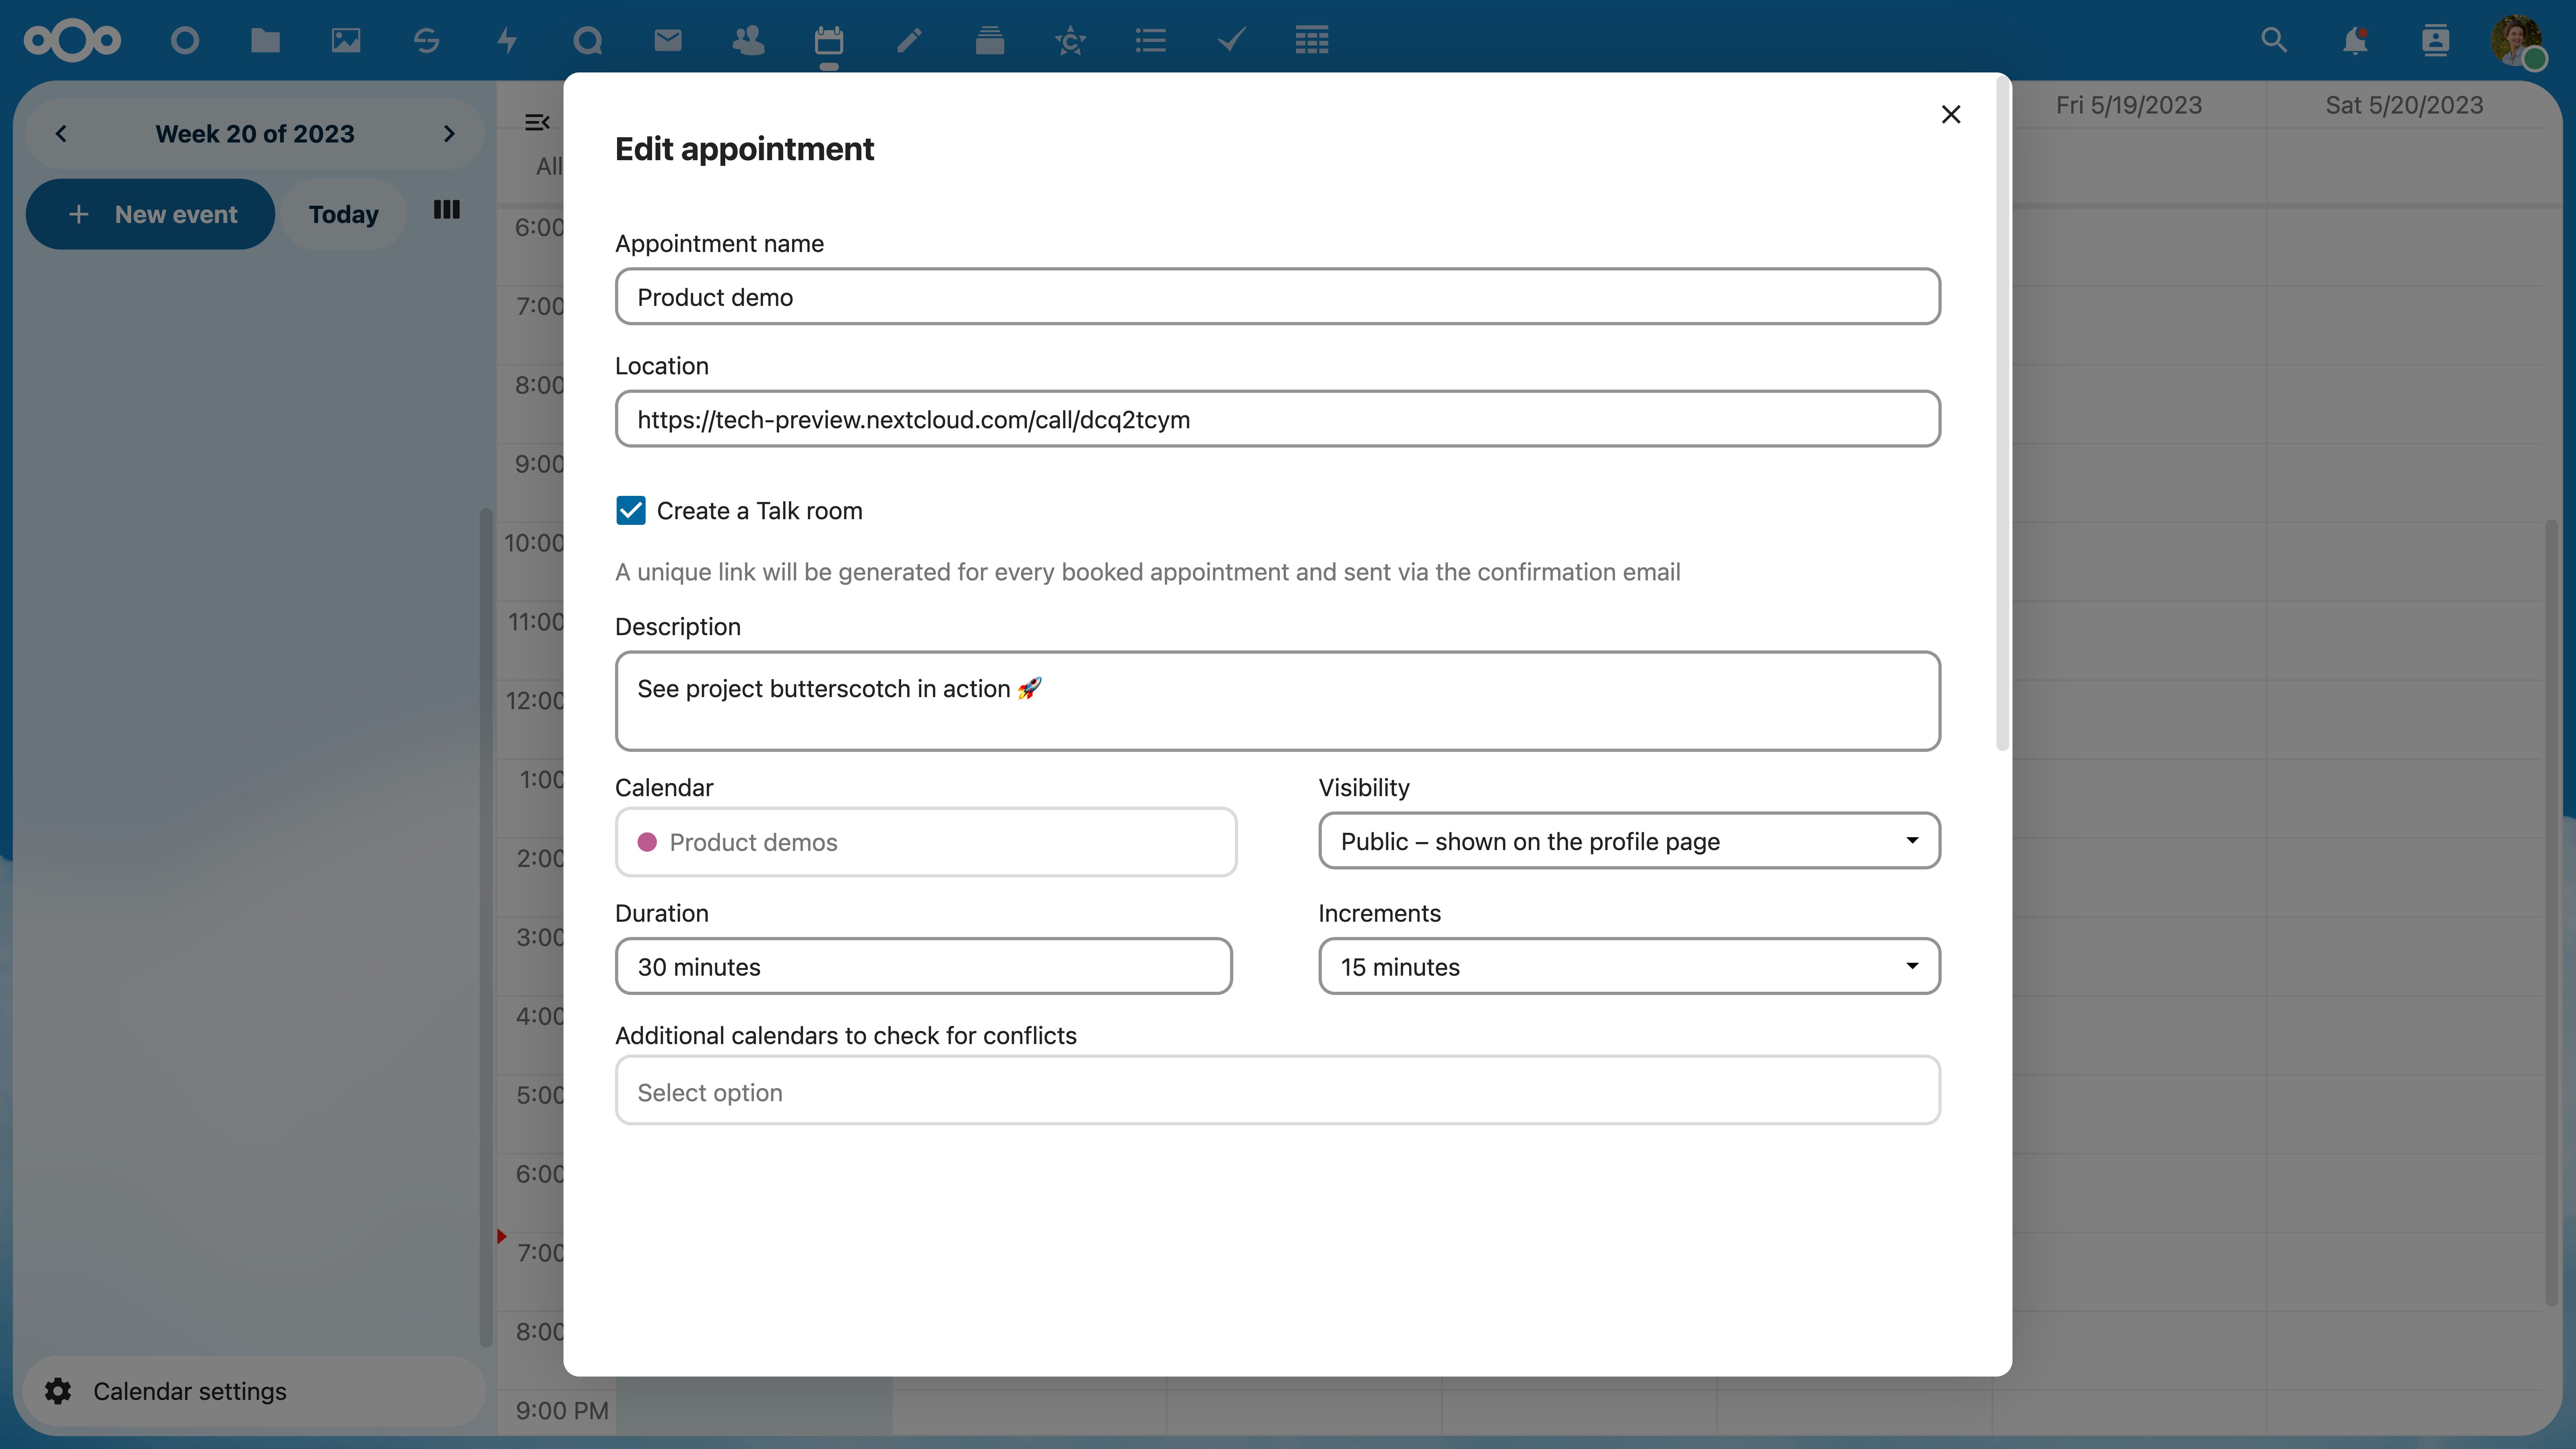Open the unified search magnifier

point(2274,40)
